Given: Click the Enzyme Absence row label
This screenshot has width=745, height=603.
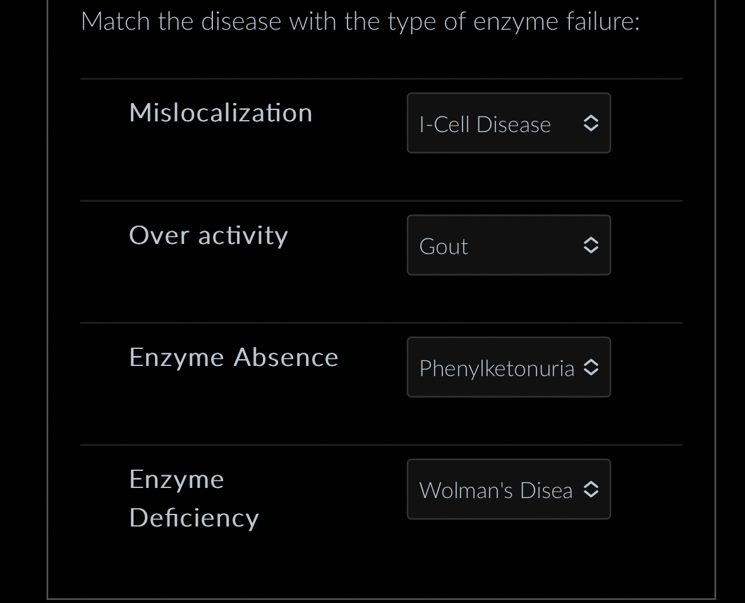Looking at the screenshot, I should tap(233, 356).
